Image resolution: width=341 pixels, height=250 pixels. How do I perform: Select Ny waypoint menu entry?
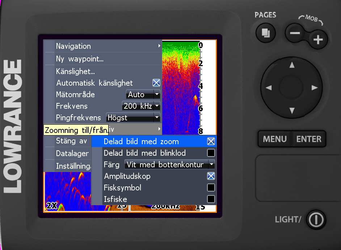[x=102, y=59]
